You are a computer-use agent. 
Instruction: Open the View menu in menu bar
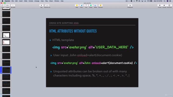(42, 1)
